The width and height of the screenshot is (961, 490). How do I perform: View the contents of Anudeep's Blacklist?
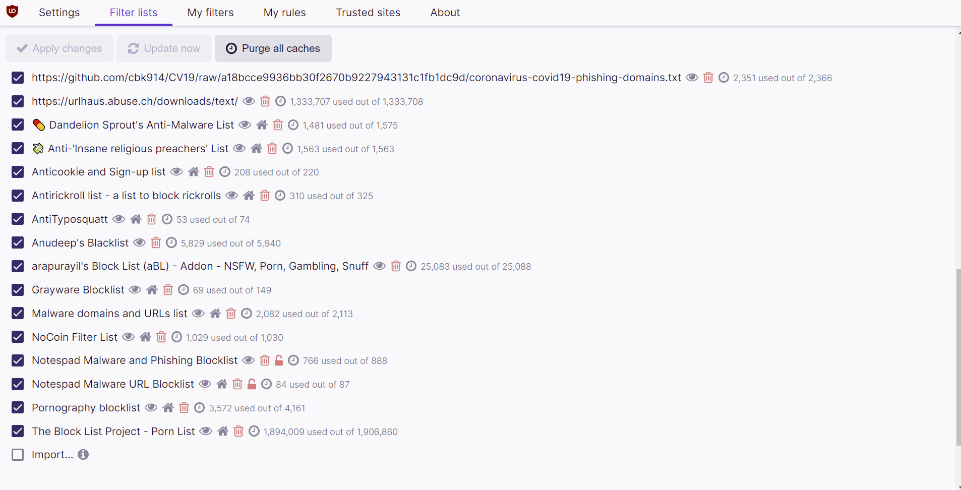(139, 242)
